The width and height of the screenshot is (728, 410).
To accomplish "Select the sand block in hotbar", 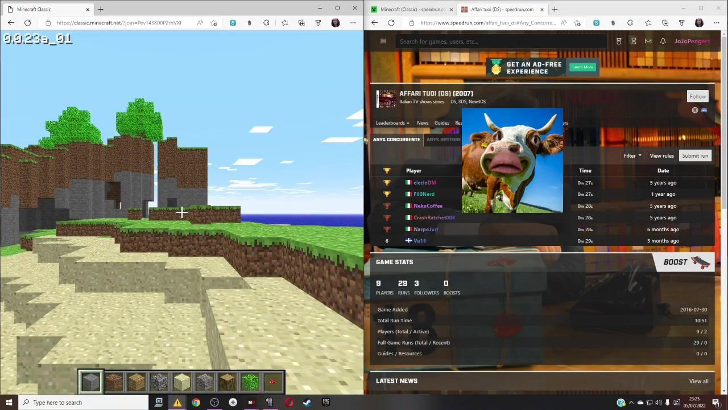I will click(x=182, y=382).
